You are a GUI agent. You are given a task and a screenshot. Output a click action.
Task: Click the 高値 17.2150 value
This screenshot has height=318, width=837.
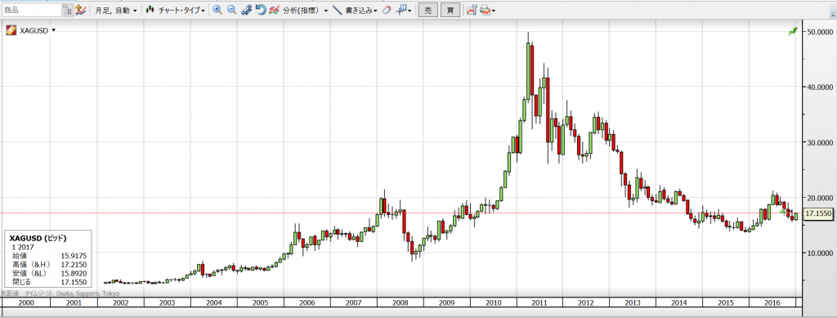tap(74, 264)
